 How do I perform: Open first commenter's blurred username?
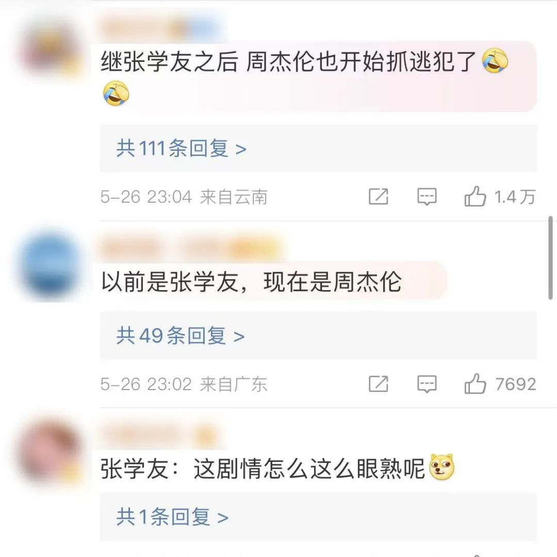tap(161, 28)
